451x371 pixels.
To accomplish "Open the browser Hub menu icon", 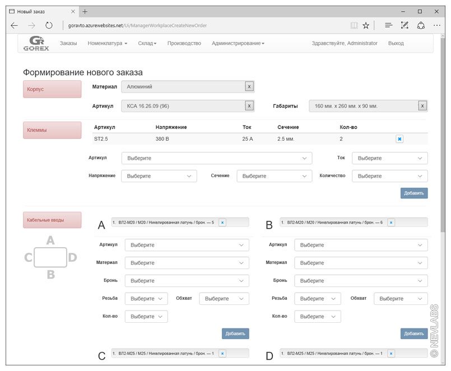I will (x=388, y=25).
